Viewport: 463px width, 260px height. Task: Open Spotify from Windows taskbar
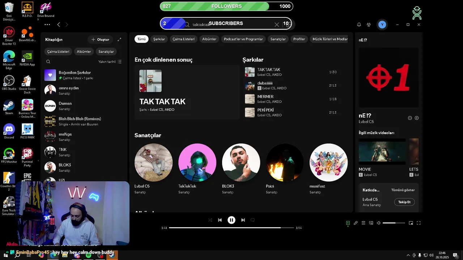click(x=89, y=255)
